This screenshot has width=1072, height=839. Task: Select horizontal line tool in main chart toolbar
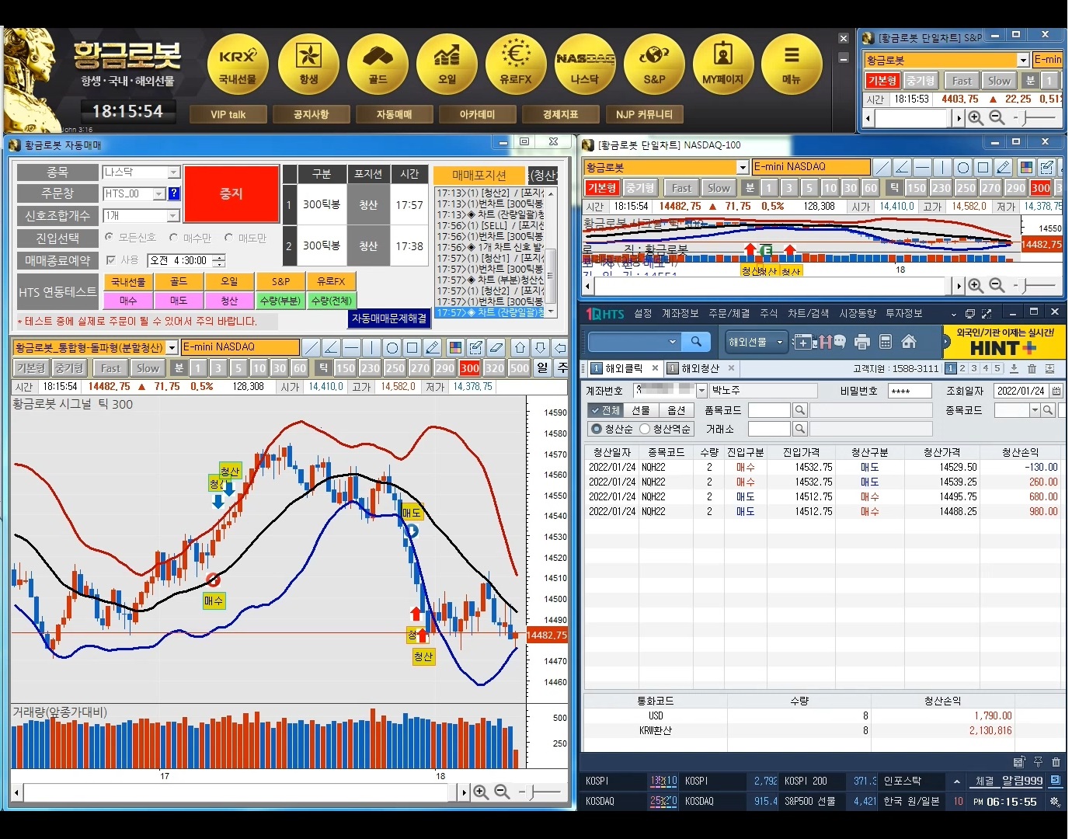pos(351,347)
